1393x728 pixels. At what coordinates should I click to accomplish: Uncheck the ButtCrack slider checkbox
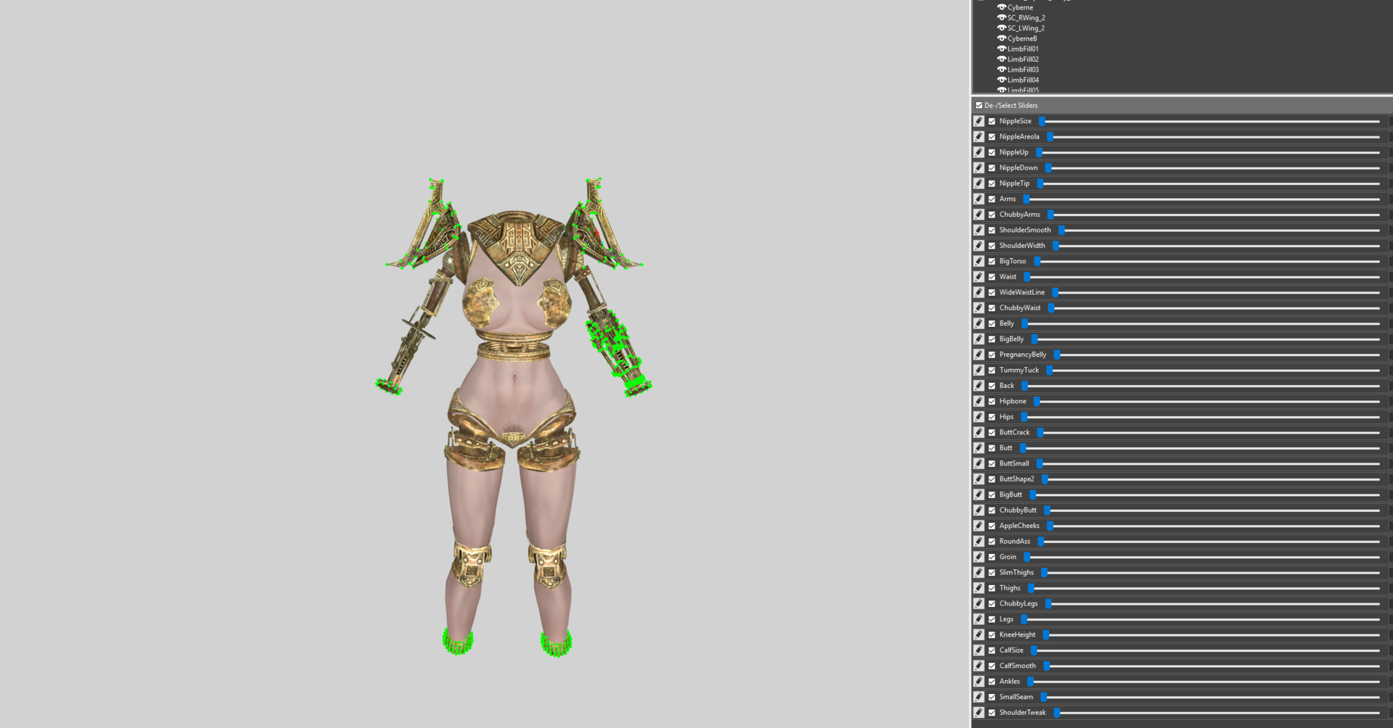992,433
